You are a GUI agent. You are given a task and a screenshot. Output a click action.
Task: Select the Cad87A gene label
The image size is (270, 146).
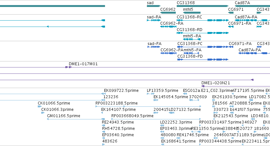(x=242, y=3)
